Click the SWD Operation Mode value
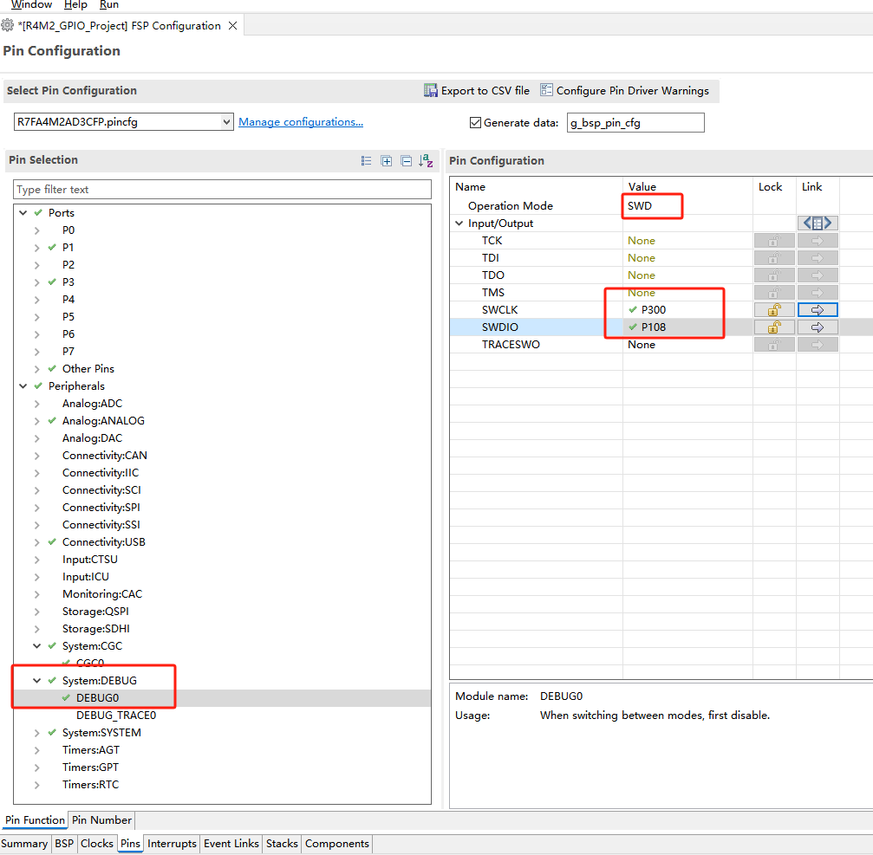The height and width of the screenshot is (855, 873). (x=640, y=206)
